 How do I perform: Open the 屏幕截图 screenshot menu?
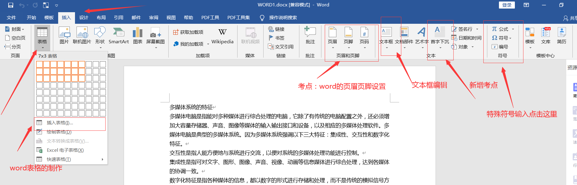coord(155,37)
